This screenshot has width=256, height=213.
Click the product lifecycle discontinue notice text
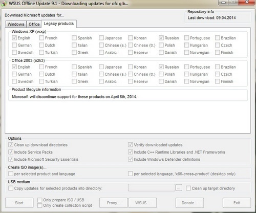(74, 97)
